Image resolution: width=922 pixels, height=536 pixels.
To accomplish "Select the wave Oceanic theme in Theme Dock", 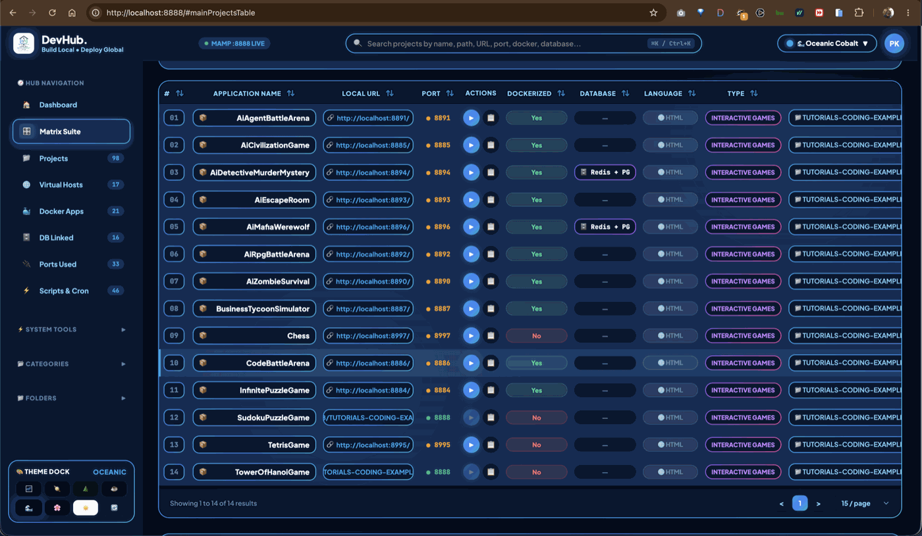I will pyautogui.click(x=29, y=508).
